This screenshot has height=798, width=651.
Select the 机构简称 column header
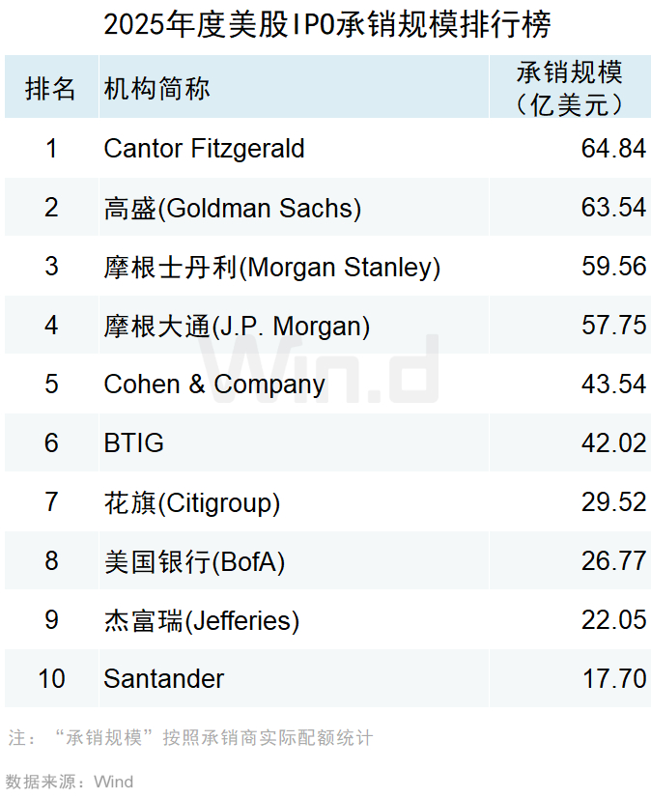click(156, 89)
